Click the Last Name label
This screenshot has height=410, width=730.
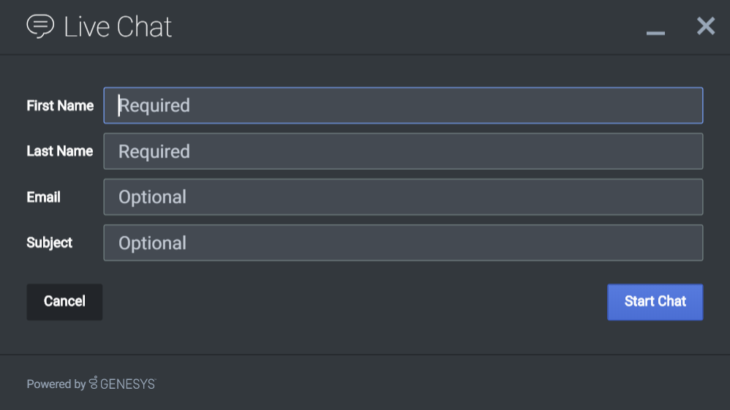pyautogui.click(x=60, y=151)
